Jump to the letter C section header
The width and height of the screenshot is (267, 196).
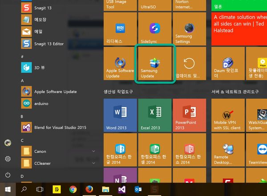[22, 140]
